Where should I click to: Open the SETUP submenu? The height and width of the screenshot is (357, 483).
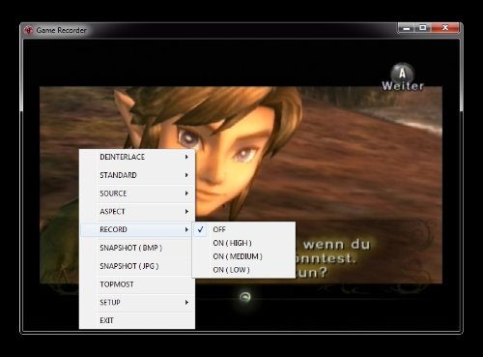pos(137,303)
